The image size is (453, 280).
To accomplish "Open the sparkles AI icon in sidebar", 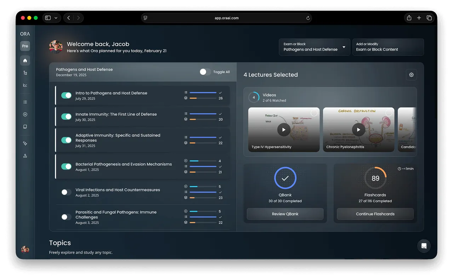I will point(25,143).
